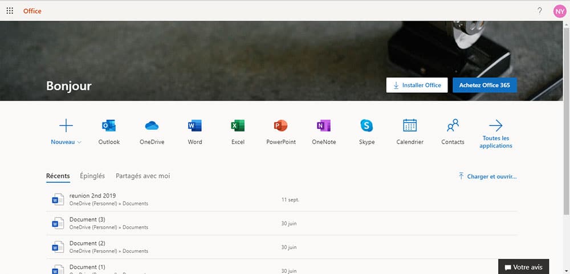This screenshot has height=274, width=570.
Task: Open help question mark icon
Action: (x=539, y=11)
